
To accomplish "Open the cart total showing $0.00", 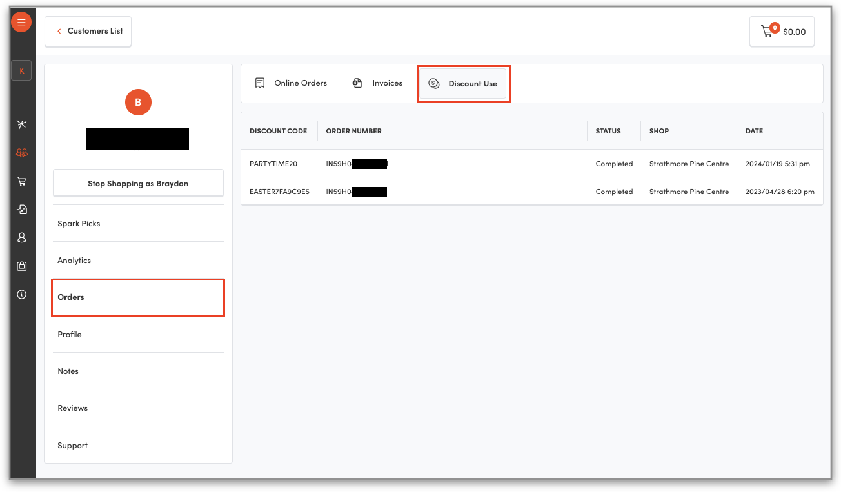I will coord(782,32).
